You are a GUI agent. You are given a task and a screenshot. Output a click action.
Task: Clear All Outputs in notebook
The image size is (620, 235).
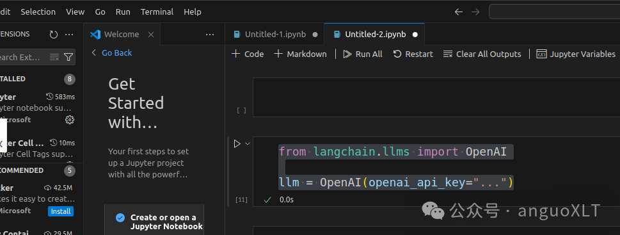(x=482, y=54)
